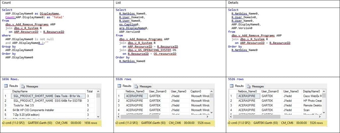Select the first ACERASPIRE cell in List results
This screenshot has width=340, height=133.
tap(136, 96)
